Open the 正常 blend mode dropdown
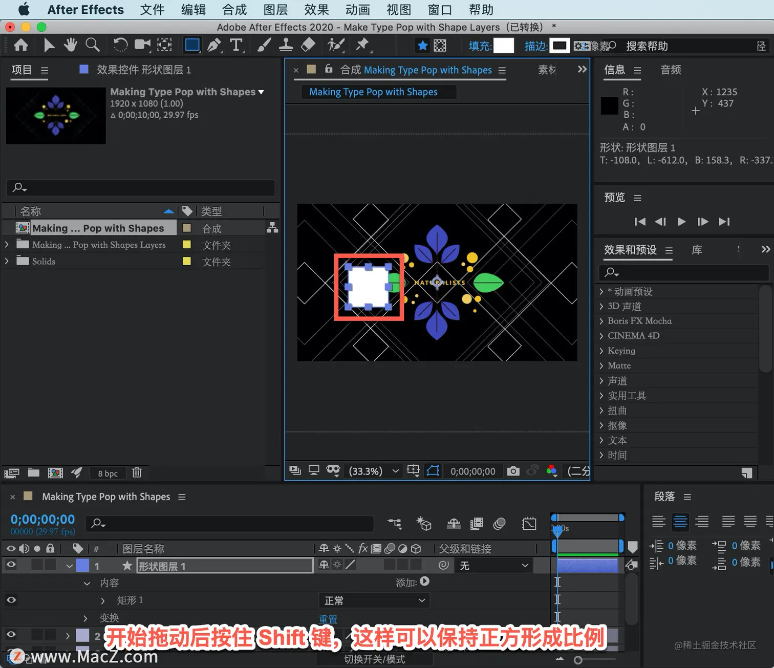This screenshot has height=668, width=774. tap(374, 600)
